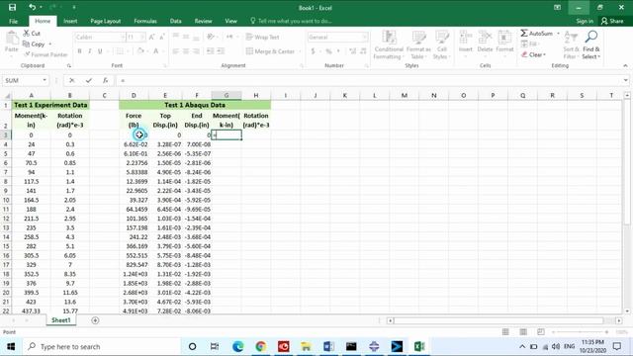Click Format as Table icon
The image size is (633, 356).
tap(418, 38)
